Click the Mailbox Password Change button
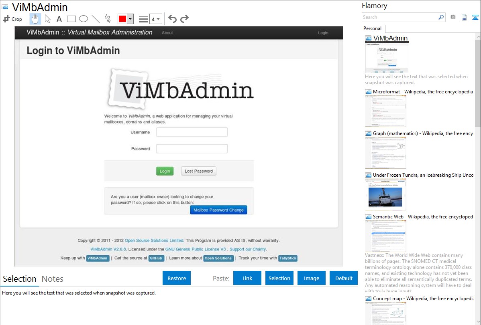This screenshot has width=481, height=325. (x=218, y=210)
